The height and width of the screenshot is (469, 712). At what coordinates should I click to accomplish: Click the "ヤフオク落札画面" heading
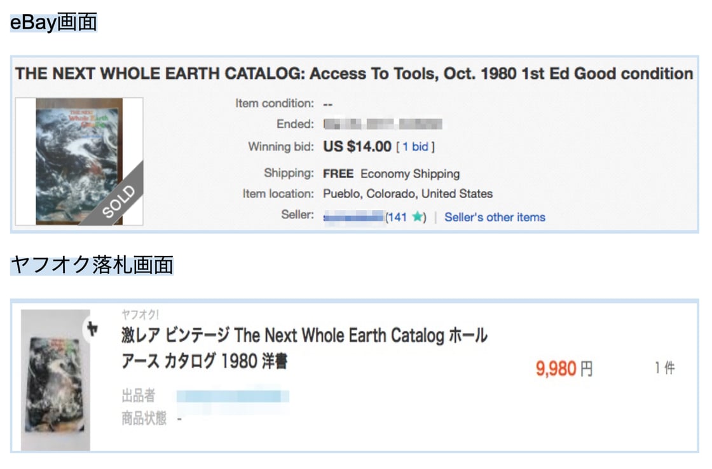[92, 265]
